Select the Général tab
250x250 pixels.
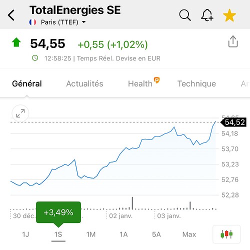(x=27, y=83)
